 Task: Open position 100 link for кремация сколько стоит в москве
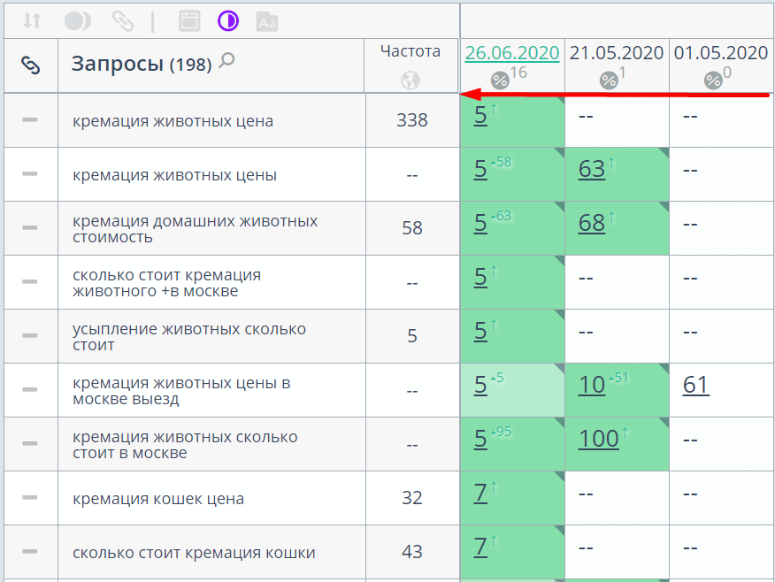coord(599,439)
